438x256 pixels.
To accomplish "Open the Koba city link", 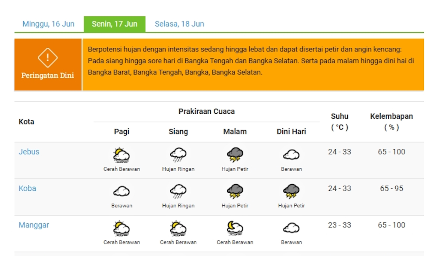I will 27,188.
